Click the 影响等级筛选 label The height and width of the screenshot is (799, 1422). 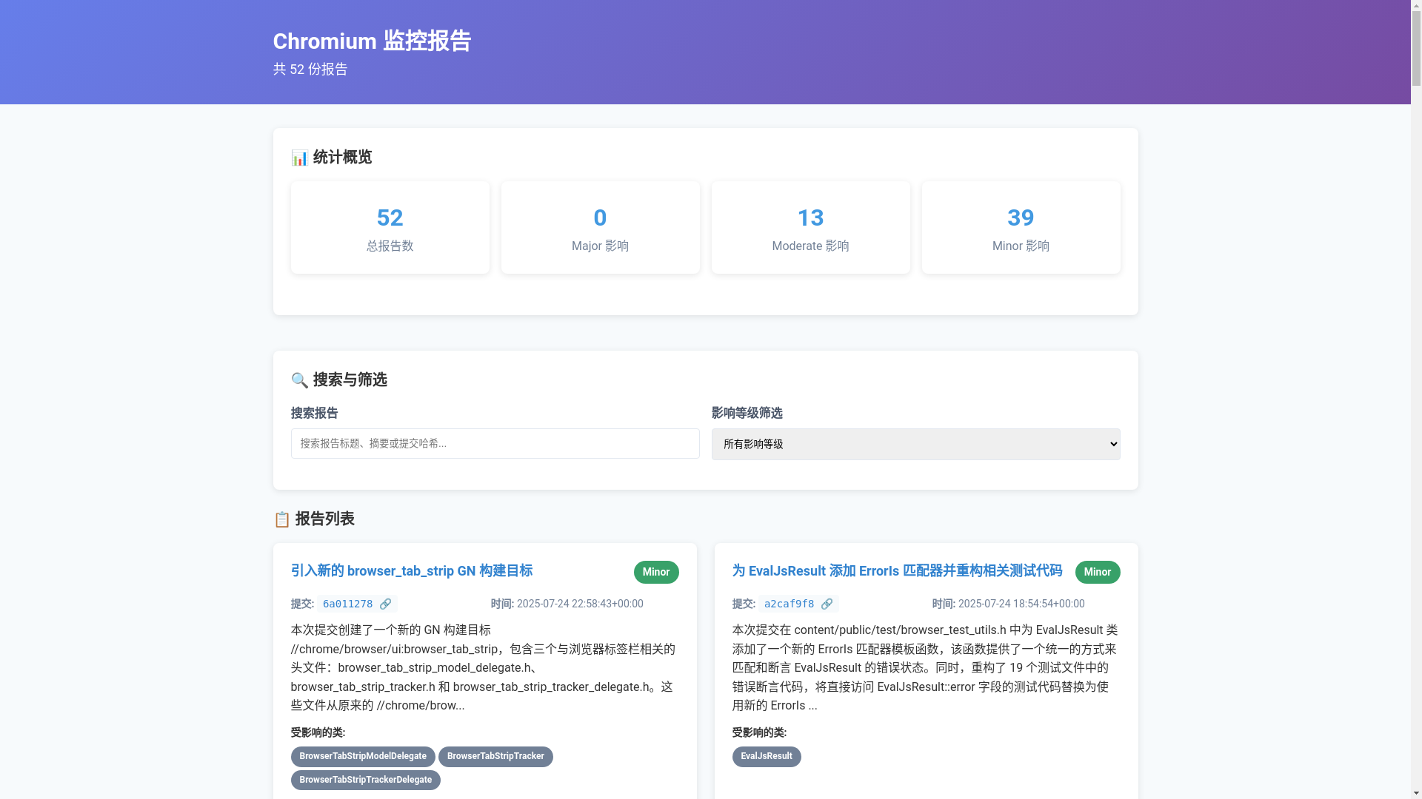click(747, 414)
